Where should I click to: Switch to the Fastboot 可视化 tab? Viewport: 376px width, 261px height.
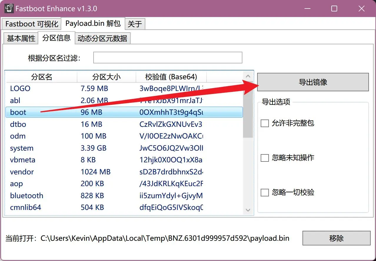tap(32, 24)
